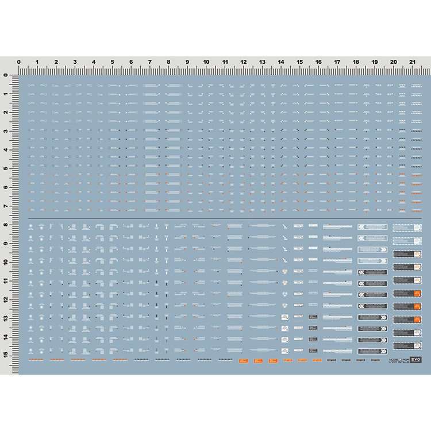Click the topmost inverted triangle emblem decal
Viewport: 431px width, 431px height.
pos(284,272)
